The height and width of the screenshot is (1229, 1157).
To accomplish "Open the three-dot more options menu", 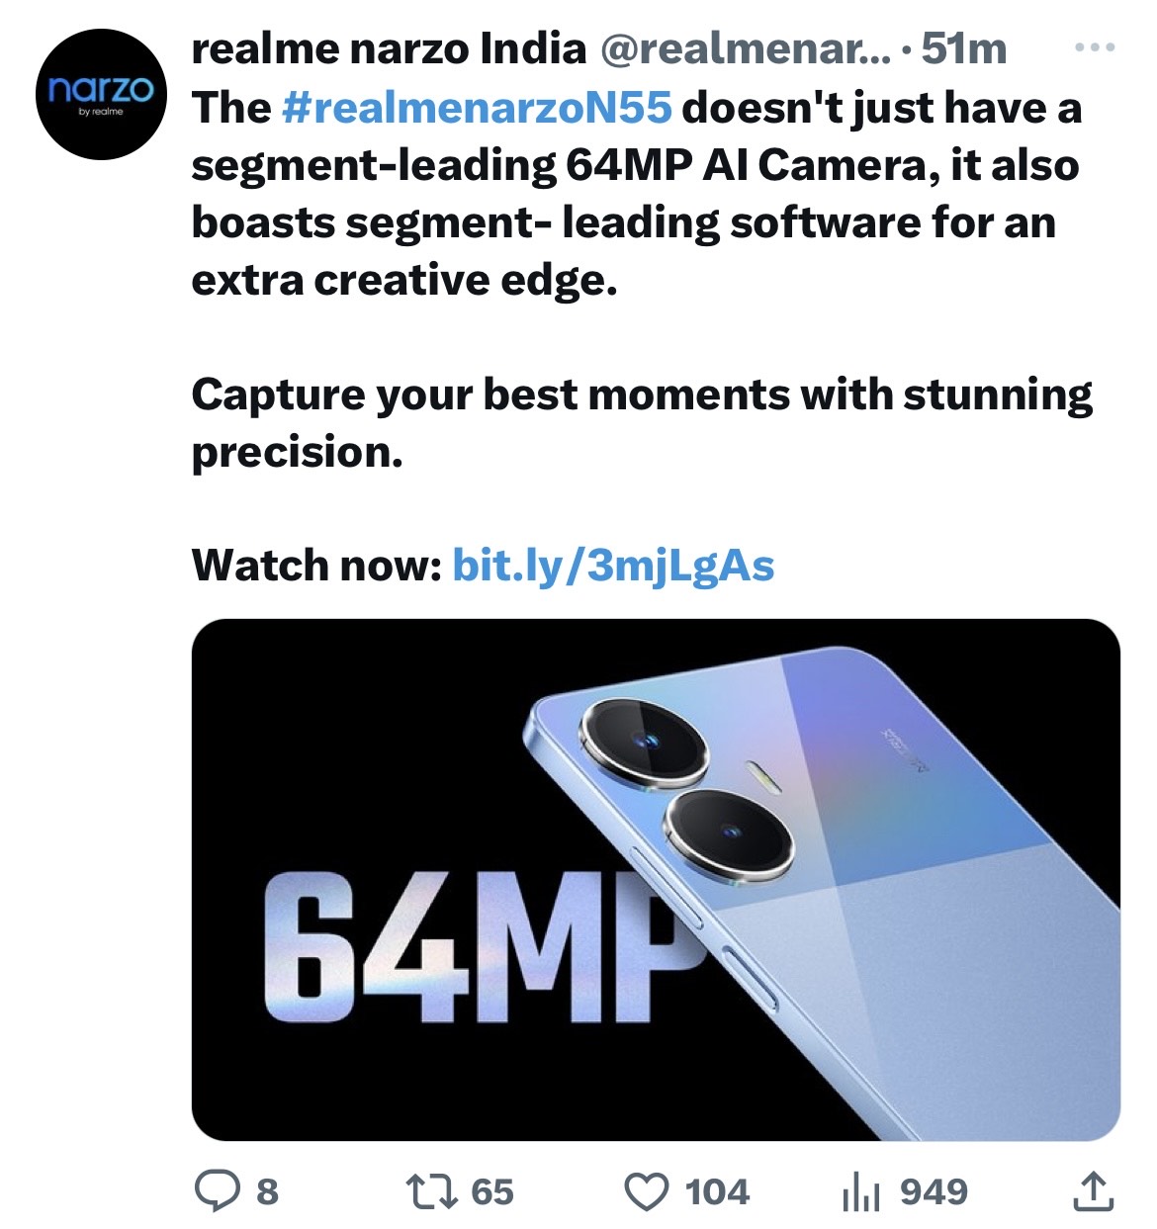I will click(x=1095, y=47).
